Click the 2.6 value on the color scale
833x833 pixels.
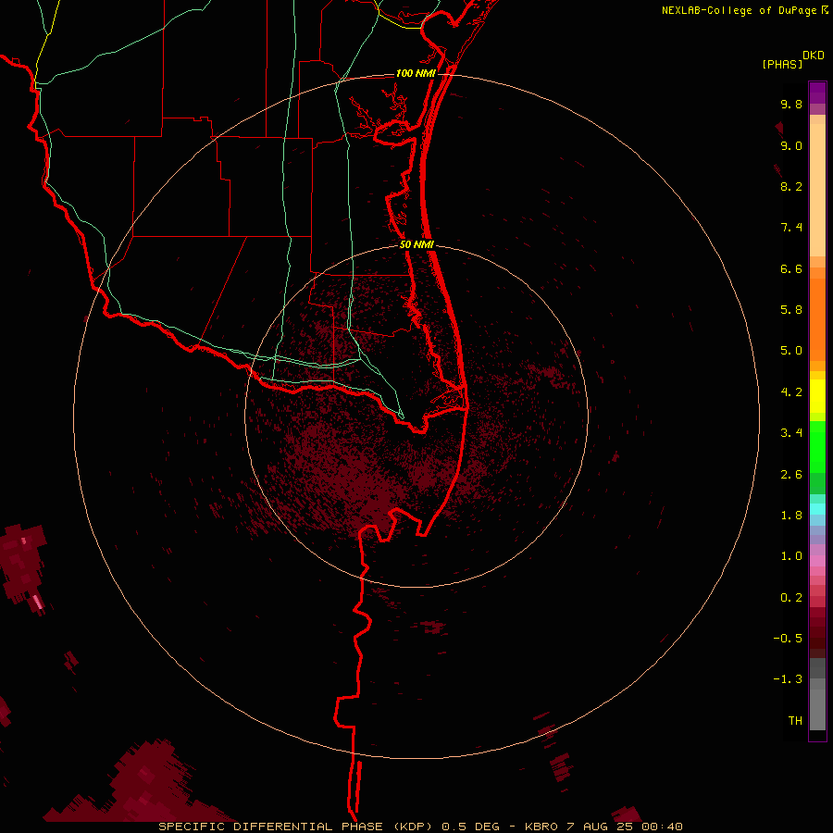click(791, 475)
